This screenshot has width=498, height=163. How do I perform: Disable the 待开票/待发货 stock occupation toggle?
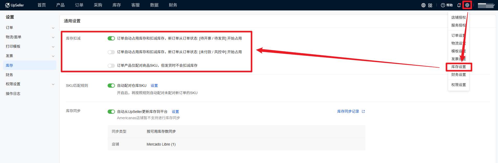click(111, 38)
